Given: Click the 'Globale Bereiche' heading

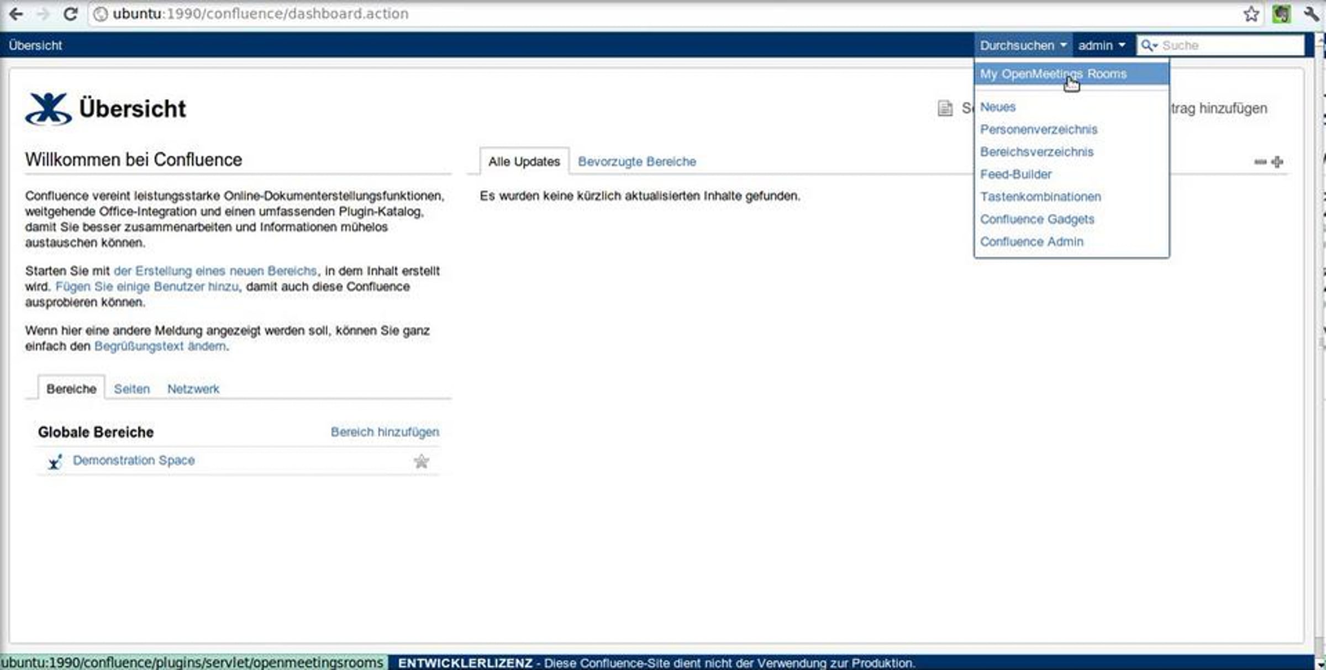Looking at the screenshot, I should click(96, 432).
